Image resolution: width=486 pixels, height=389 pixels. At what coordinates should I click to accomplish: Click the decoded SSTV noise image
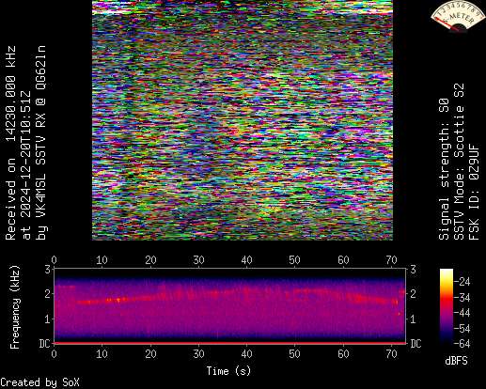click(243, 120)
